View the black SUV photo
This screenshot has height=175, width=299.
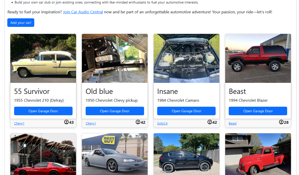coord(186,154)
